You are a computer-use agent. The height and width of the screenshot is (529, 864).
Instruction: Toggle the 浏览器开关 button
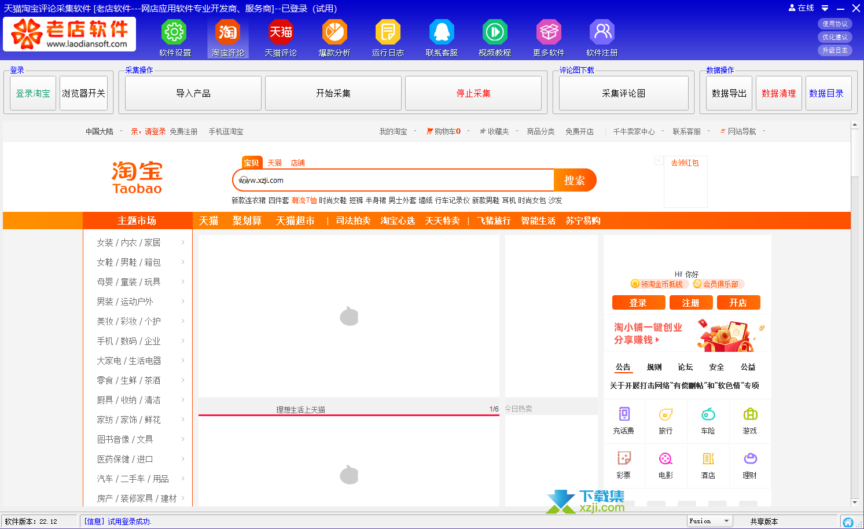84,93
